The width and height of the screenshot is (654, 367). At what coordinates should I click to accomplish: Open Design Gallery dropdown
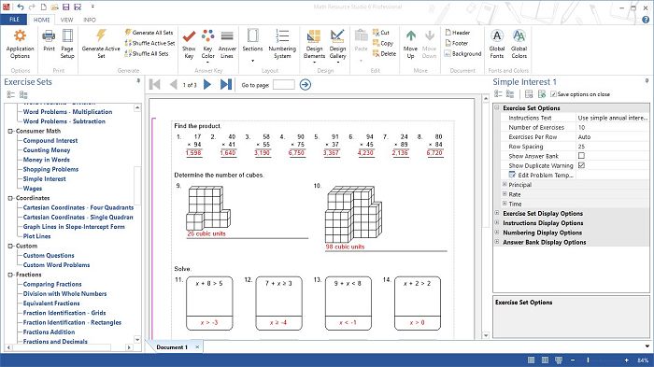[337, 45]
